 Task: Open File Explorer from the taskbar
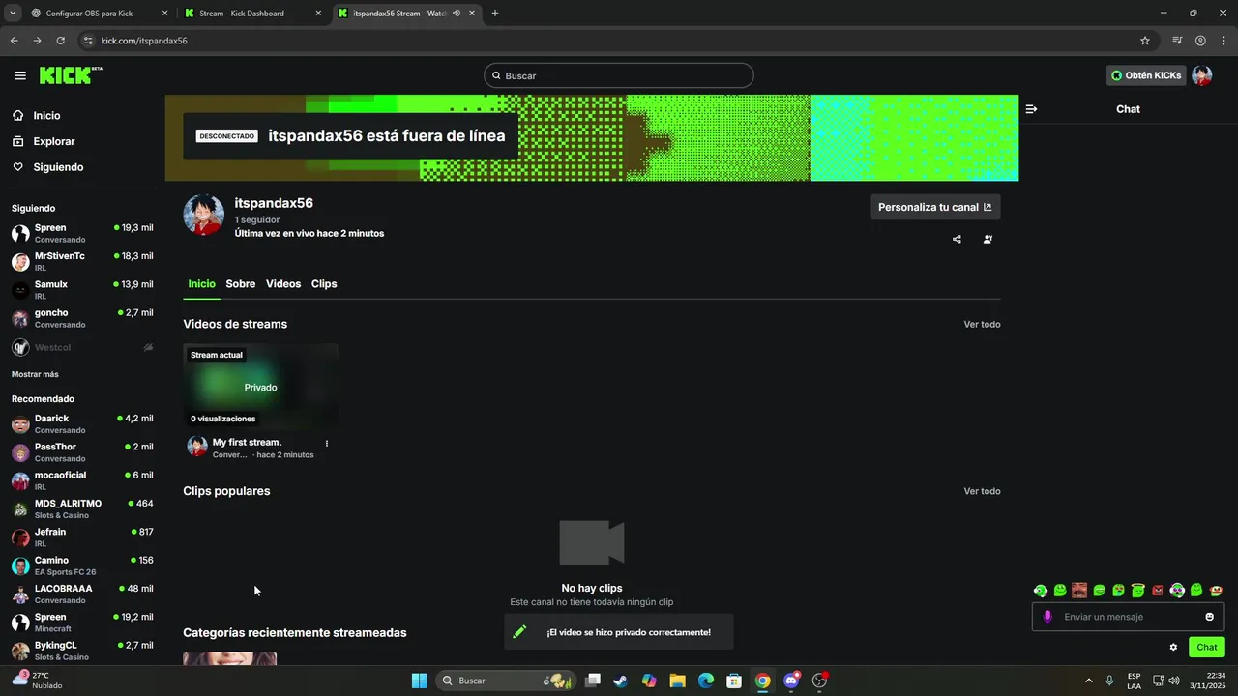678,681
